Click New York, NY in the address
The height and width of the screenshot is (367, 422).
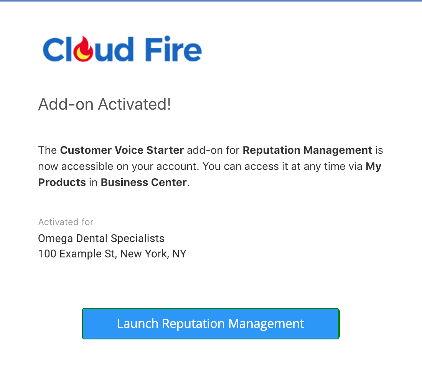coord(153,254)
